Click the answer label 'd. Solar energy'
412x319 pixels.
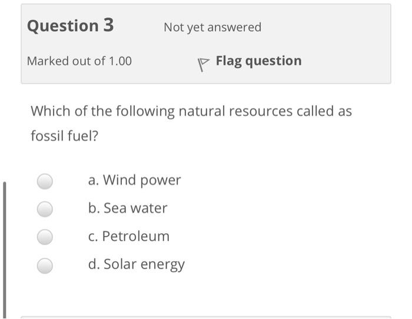click(x=136, y=265)
